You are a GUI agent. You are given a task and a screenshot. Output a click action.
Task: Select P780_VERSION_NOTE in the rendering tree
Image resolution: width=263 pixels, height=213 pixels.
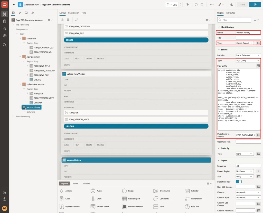(x=44, y=98)
